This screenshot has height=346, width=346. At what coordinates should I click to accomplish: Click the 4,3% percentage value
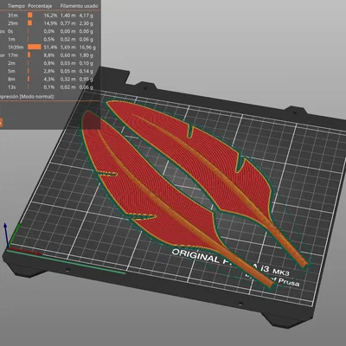[49, 79]
